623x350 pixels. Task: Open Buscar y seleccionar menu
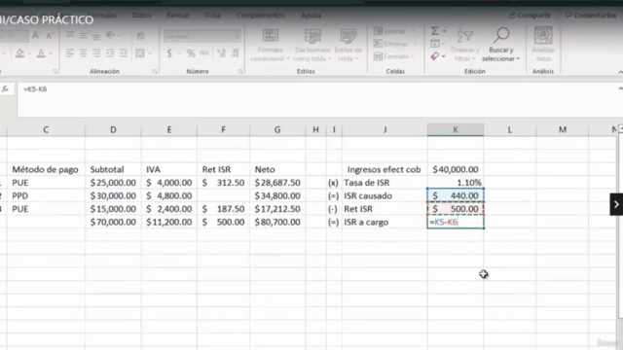[x=501, y=45]
